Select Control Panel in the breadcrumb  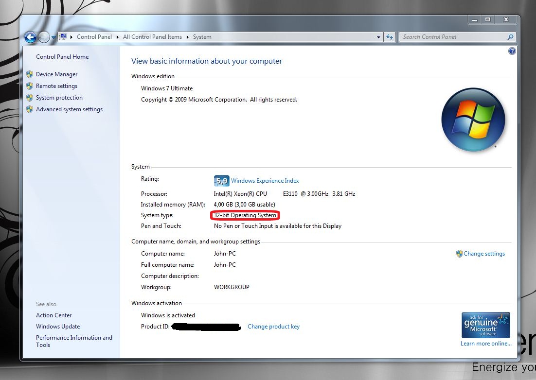click(94, 37)
